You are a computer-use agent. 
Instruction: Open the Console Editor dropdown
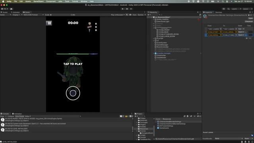[28, 116]
